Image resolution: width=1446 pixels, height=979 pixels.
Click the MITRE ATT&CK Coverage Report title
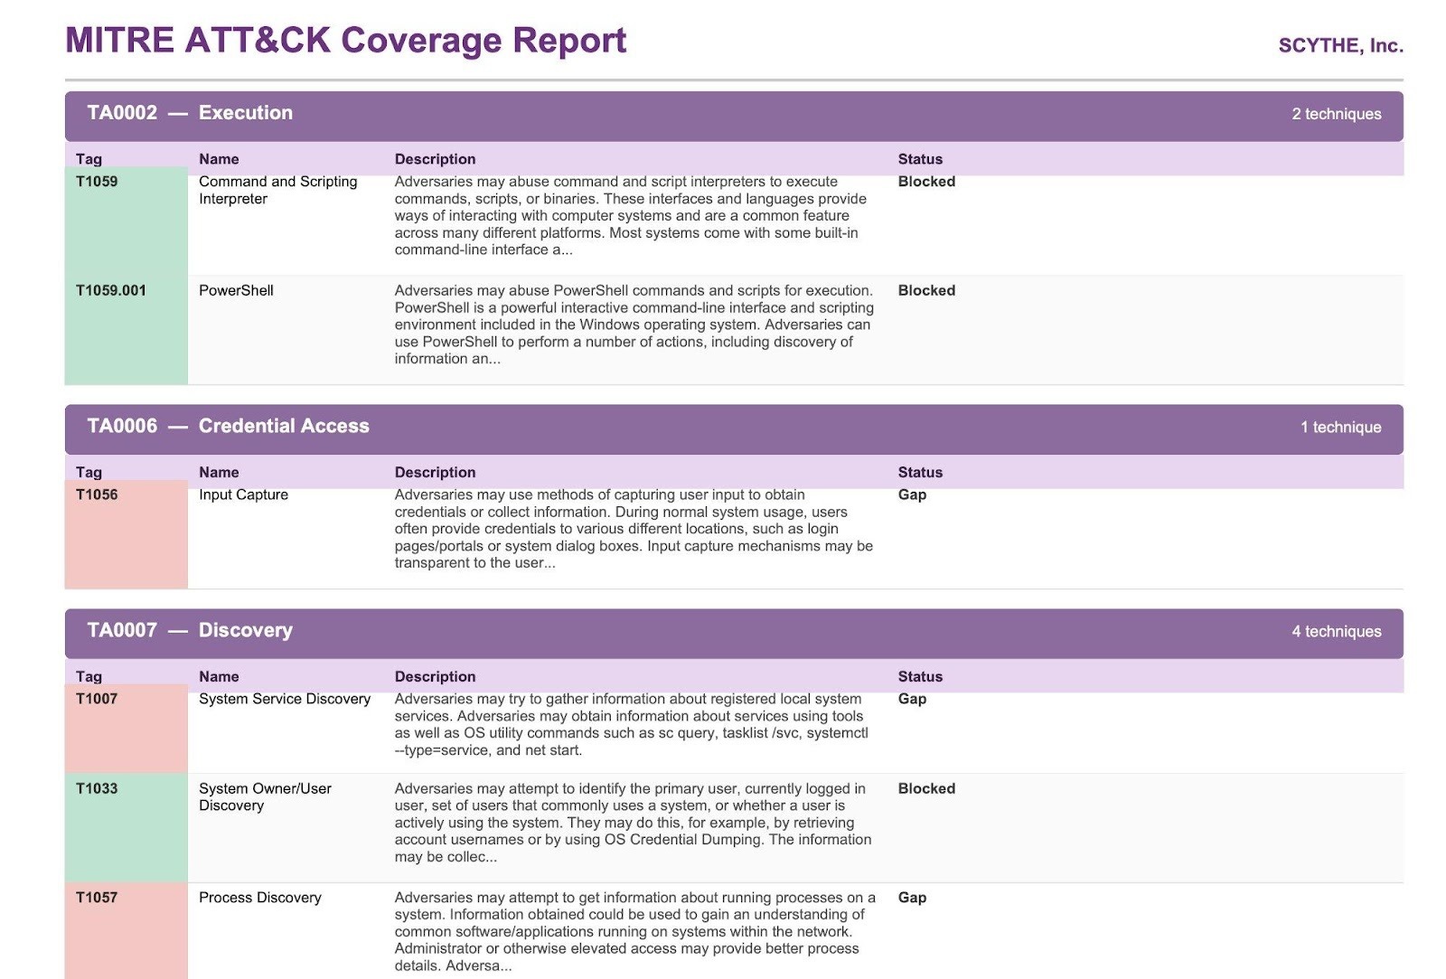click(345, 41)
